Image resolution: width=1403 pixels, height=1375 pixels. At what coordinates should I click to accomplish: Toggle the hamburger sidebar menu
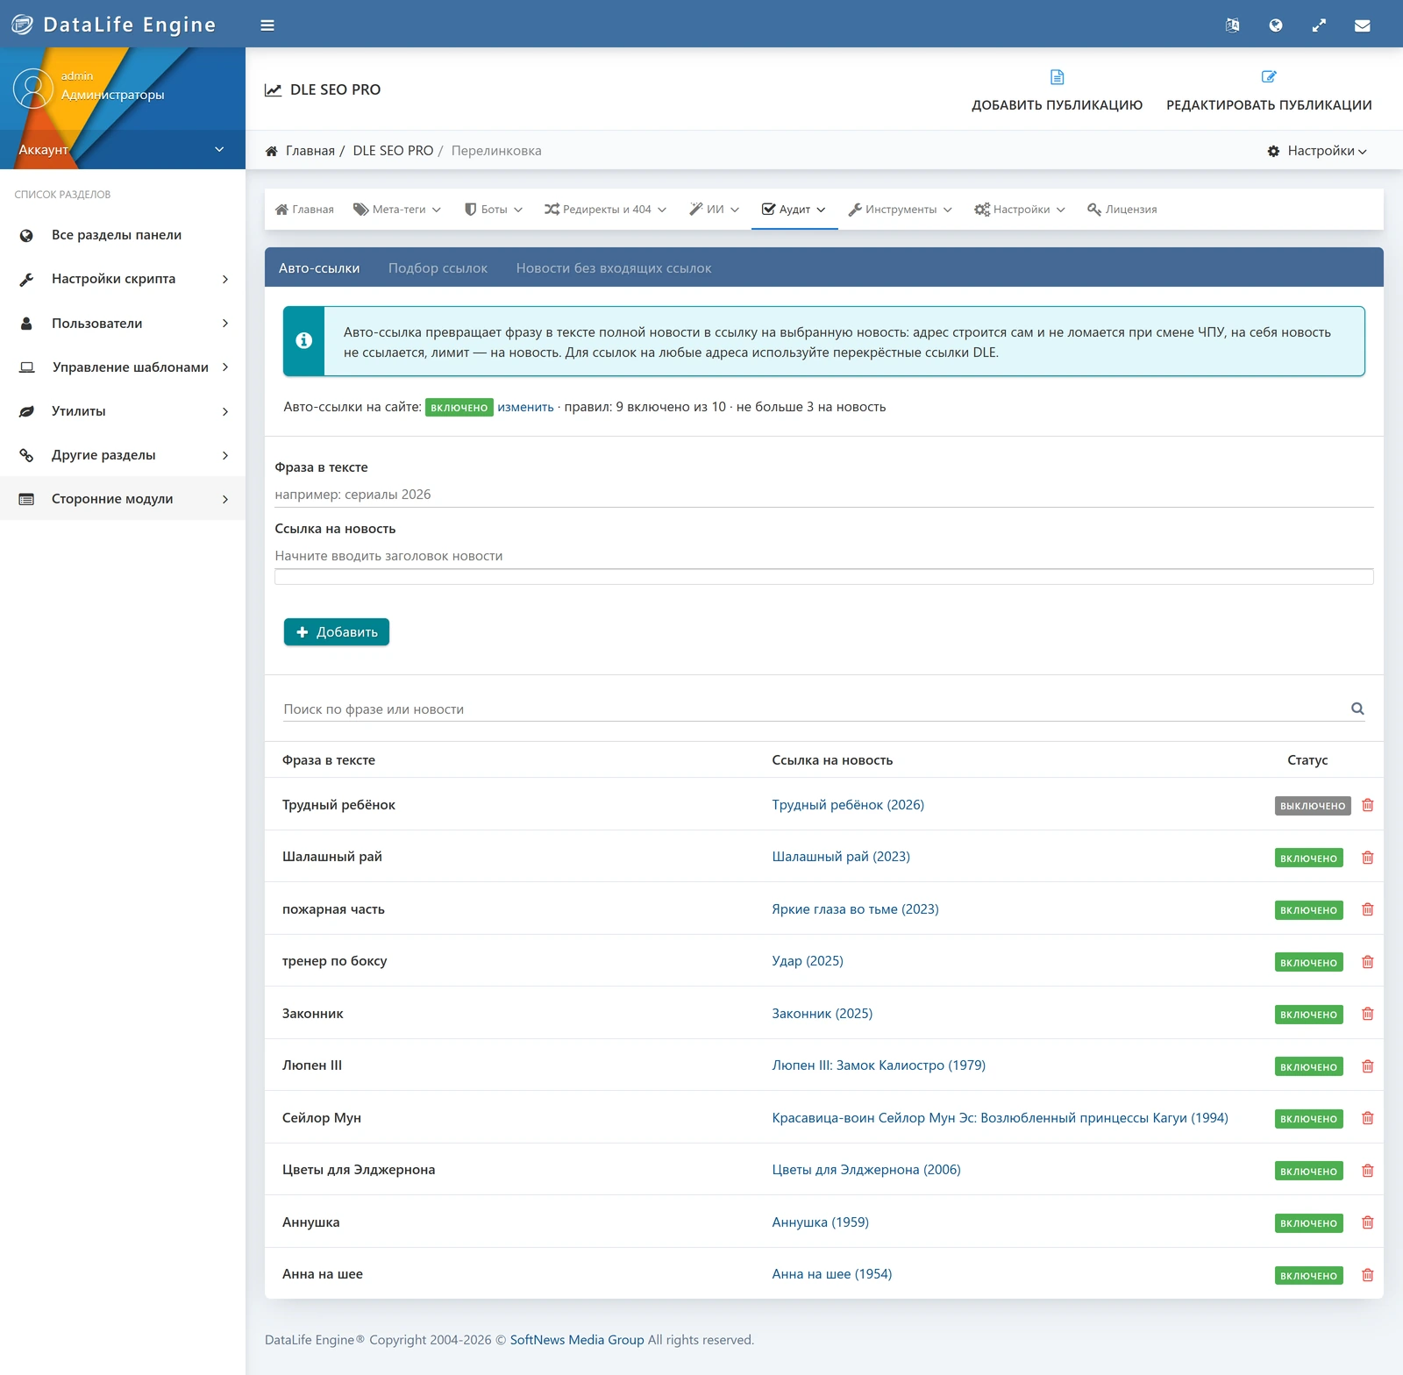point(267,25)
